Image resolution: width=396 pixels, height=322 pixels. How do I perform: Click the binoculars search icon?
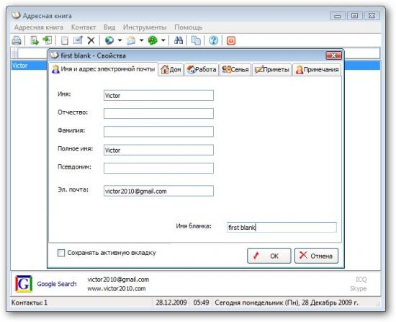pyautogui.click(x=179, y=40)
